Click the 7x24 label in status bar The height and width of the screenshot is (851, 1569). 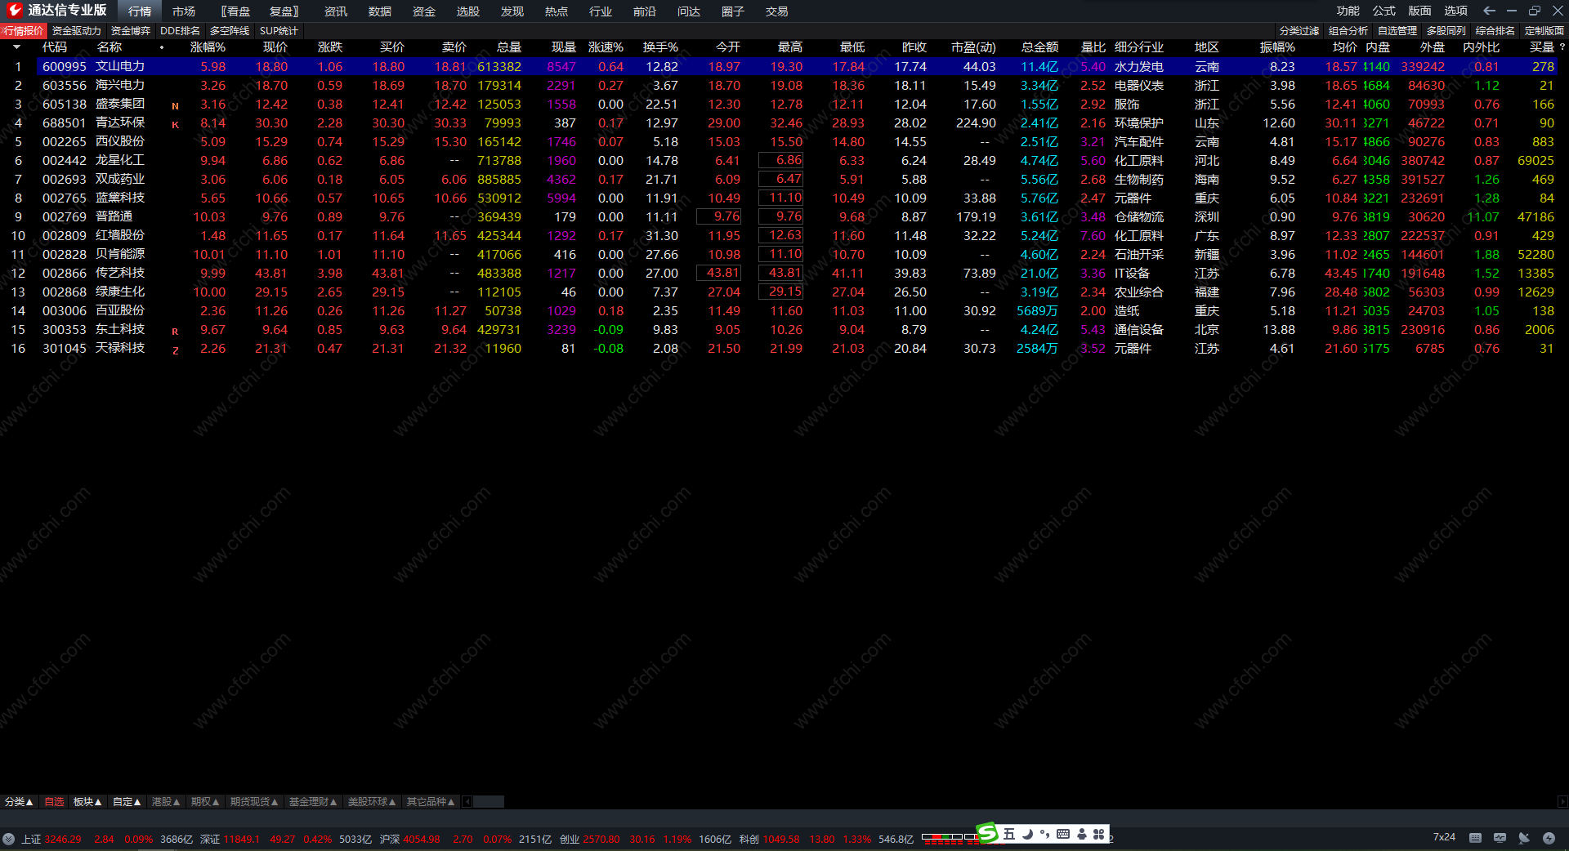[1444, 837]
